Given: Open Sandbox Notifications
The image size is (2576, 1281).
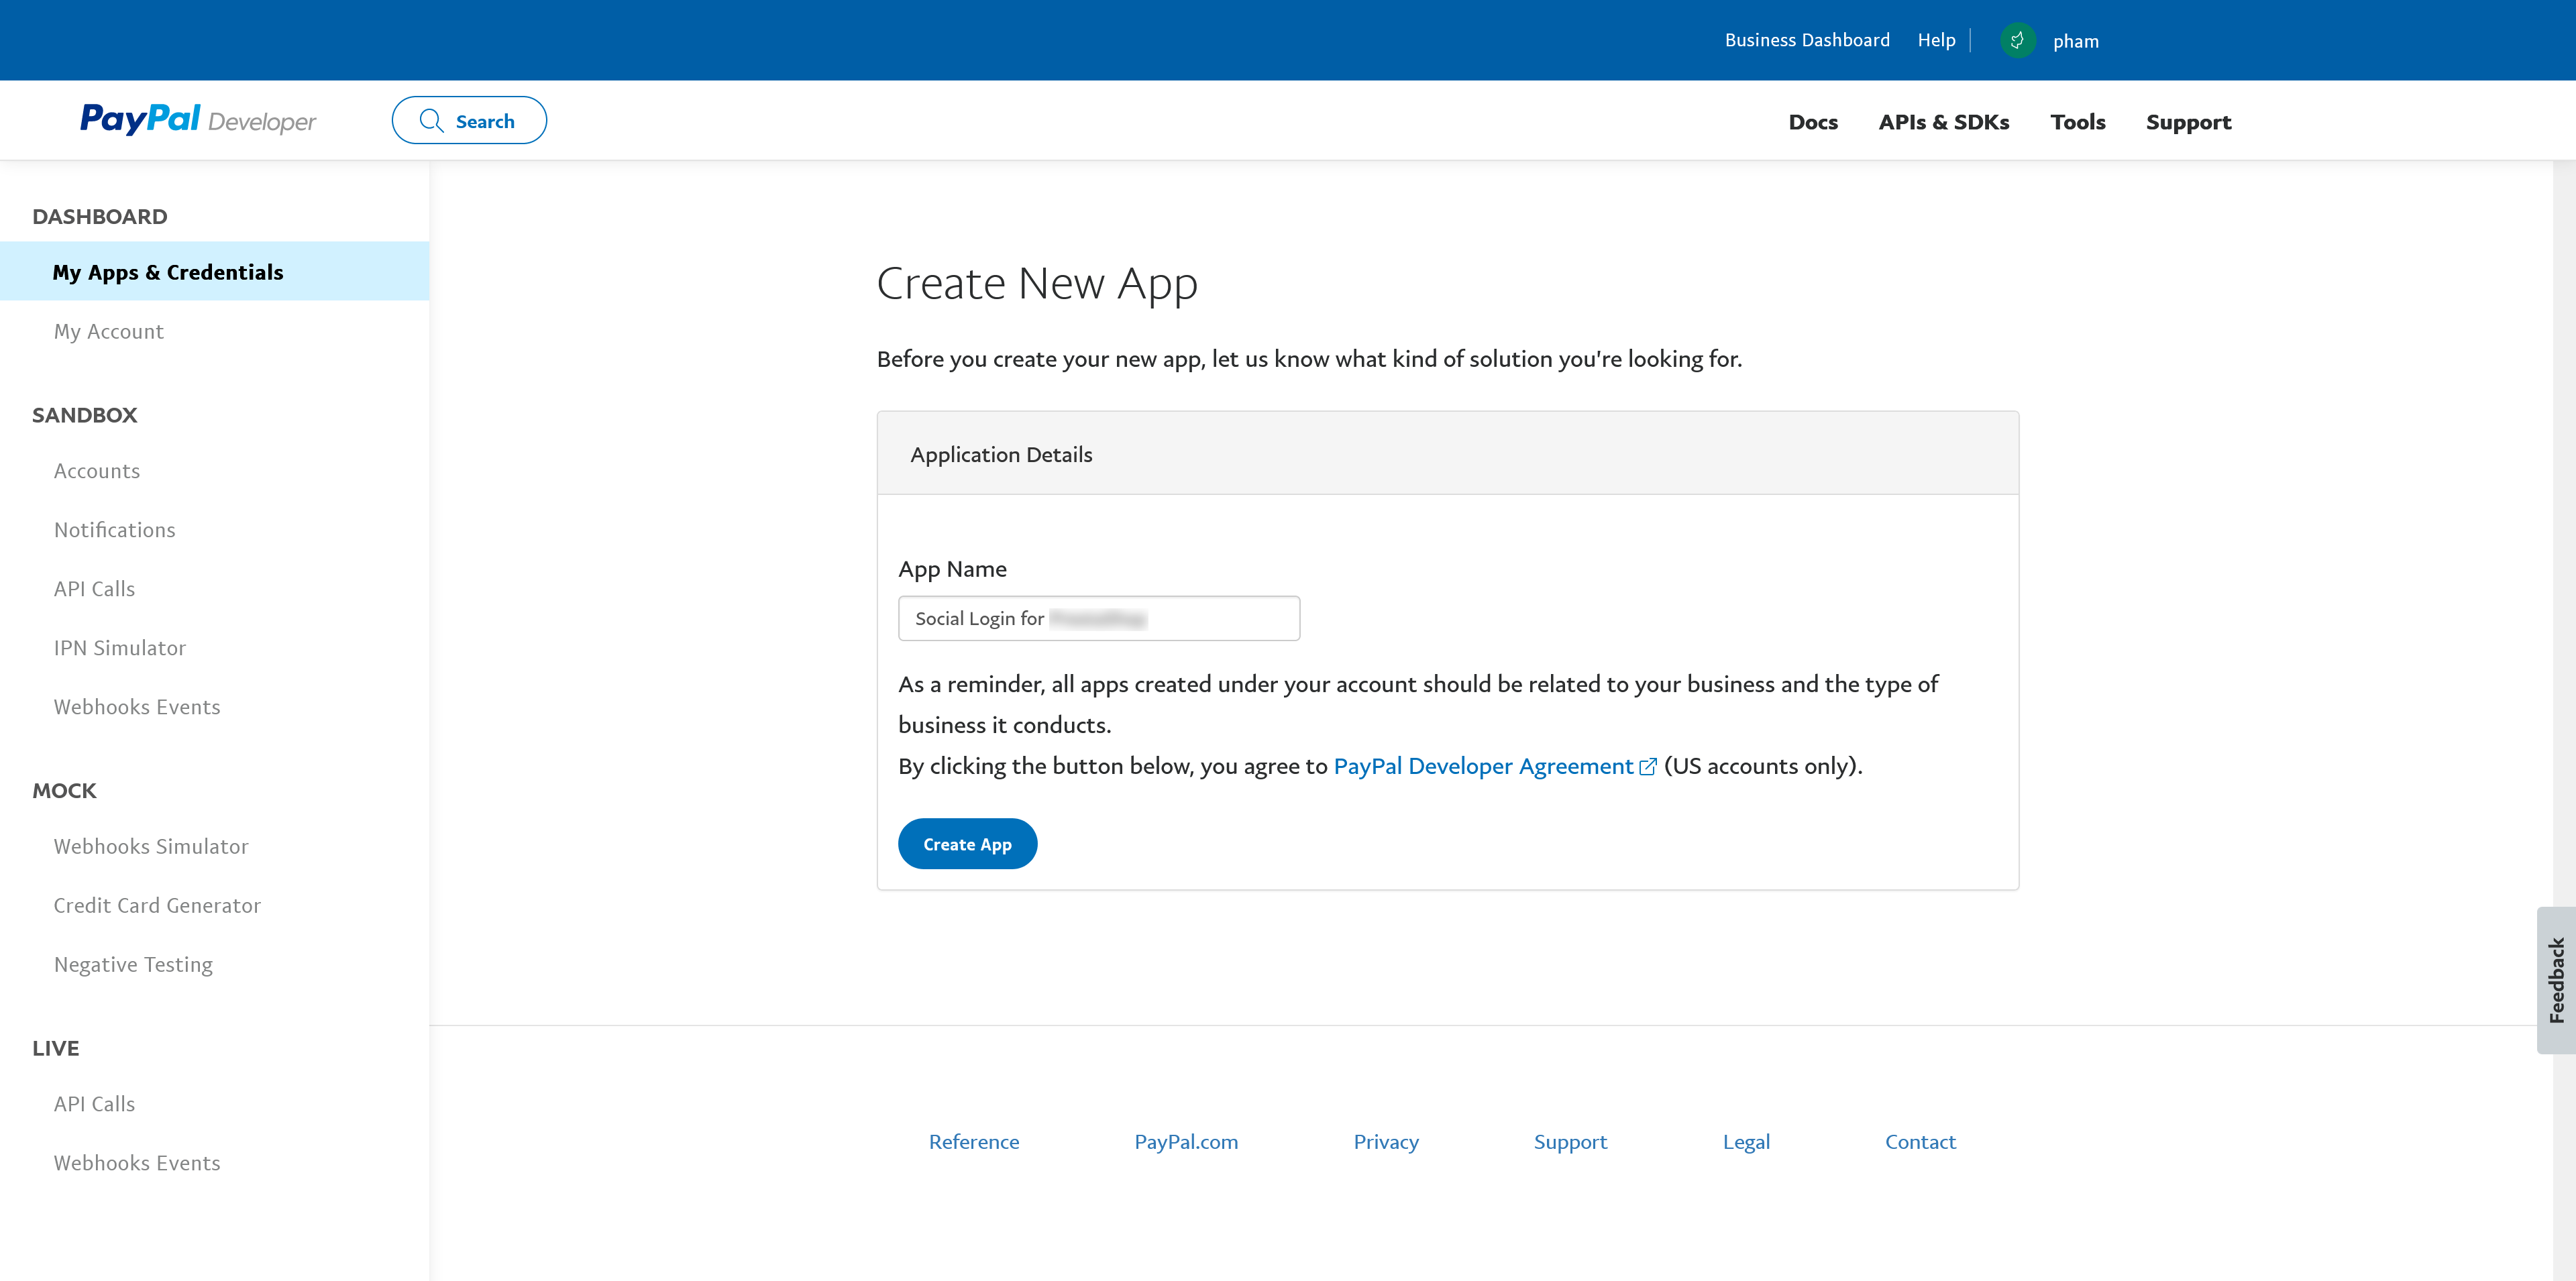Looking at the screenshot, I should click(x=114, y=530).
